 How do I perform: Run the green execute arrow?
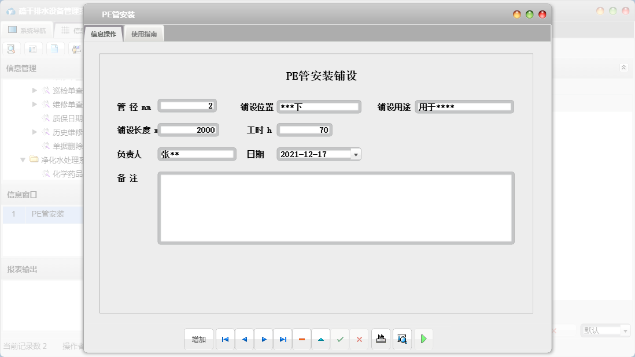coord(423,339)
